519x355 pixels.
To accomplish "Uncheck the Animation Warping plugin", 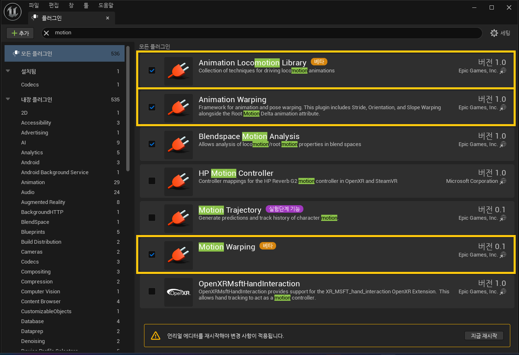I will (152, 107).
